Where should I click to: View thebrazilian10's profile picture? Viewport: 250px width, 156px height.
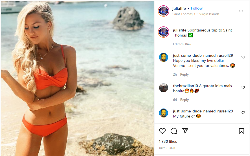point(164,88)
